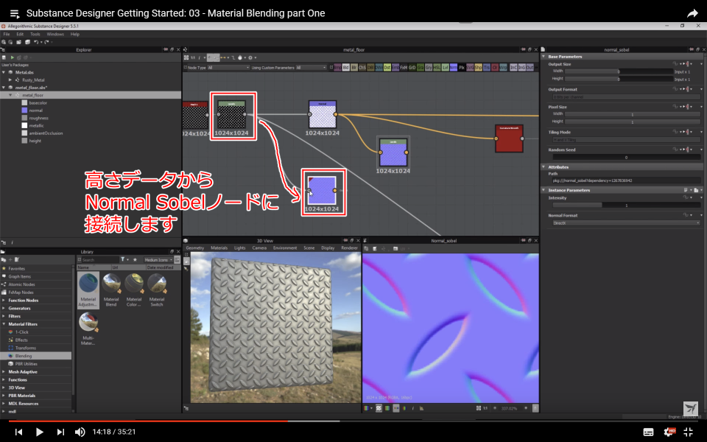707x442 pixels.
Task: Click the green play icon in Explorer toolbar
Action: (13, 57)
